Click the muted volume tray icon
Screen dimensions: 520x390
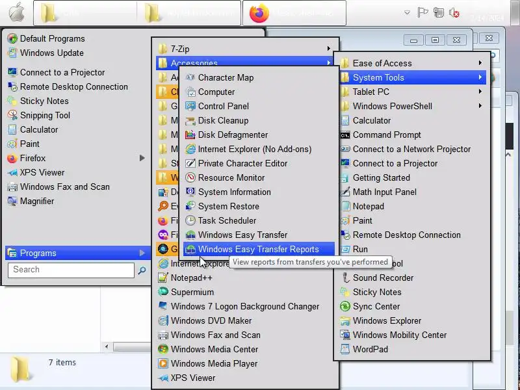point(454,13)
